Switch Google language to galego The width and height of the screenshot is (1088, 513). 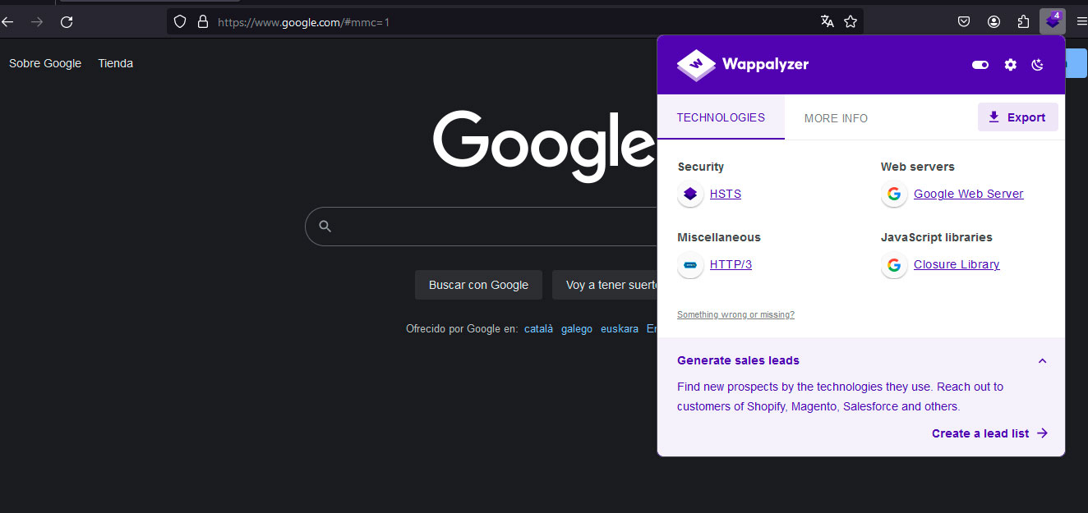coord(577,328)
